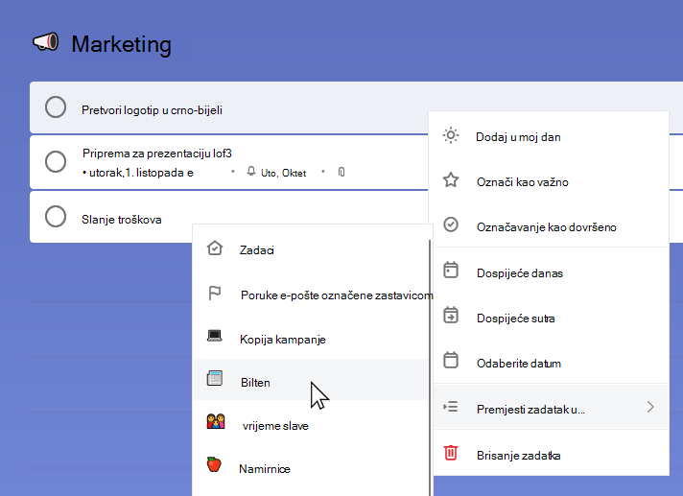Move task to 'Kopija kampanje'

(310, 339)
